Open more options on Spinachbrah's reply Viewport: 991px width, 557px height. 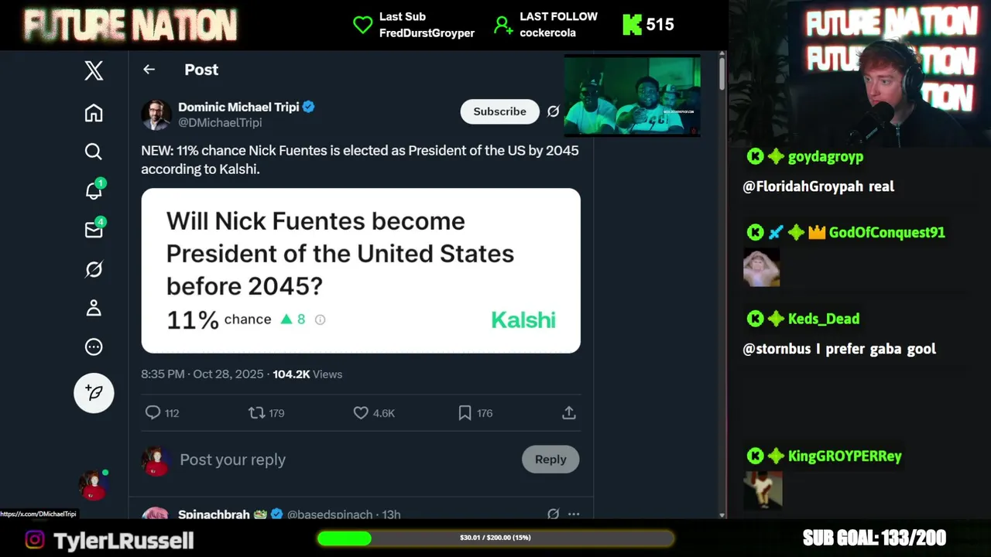[574, 514]
